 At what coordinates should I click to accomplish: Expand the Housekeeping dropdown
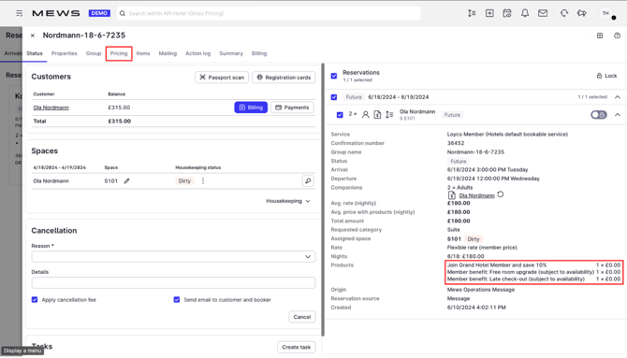pos(288,201)
